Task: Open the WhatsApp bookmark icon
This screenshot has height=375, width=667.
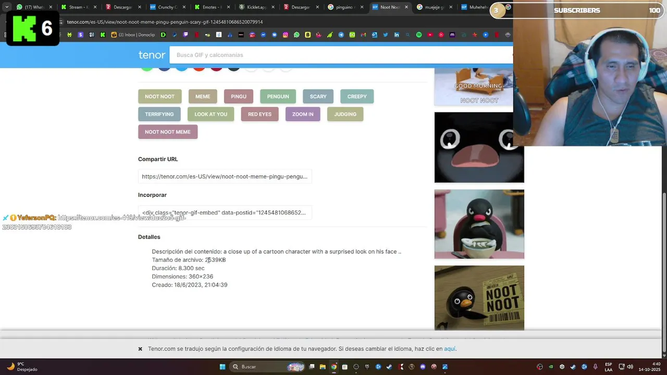Action: tap(297, 35)
